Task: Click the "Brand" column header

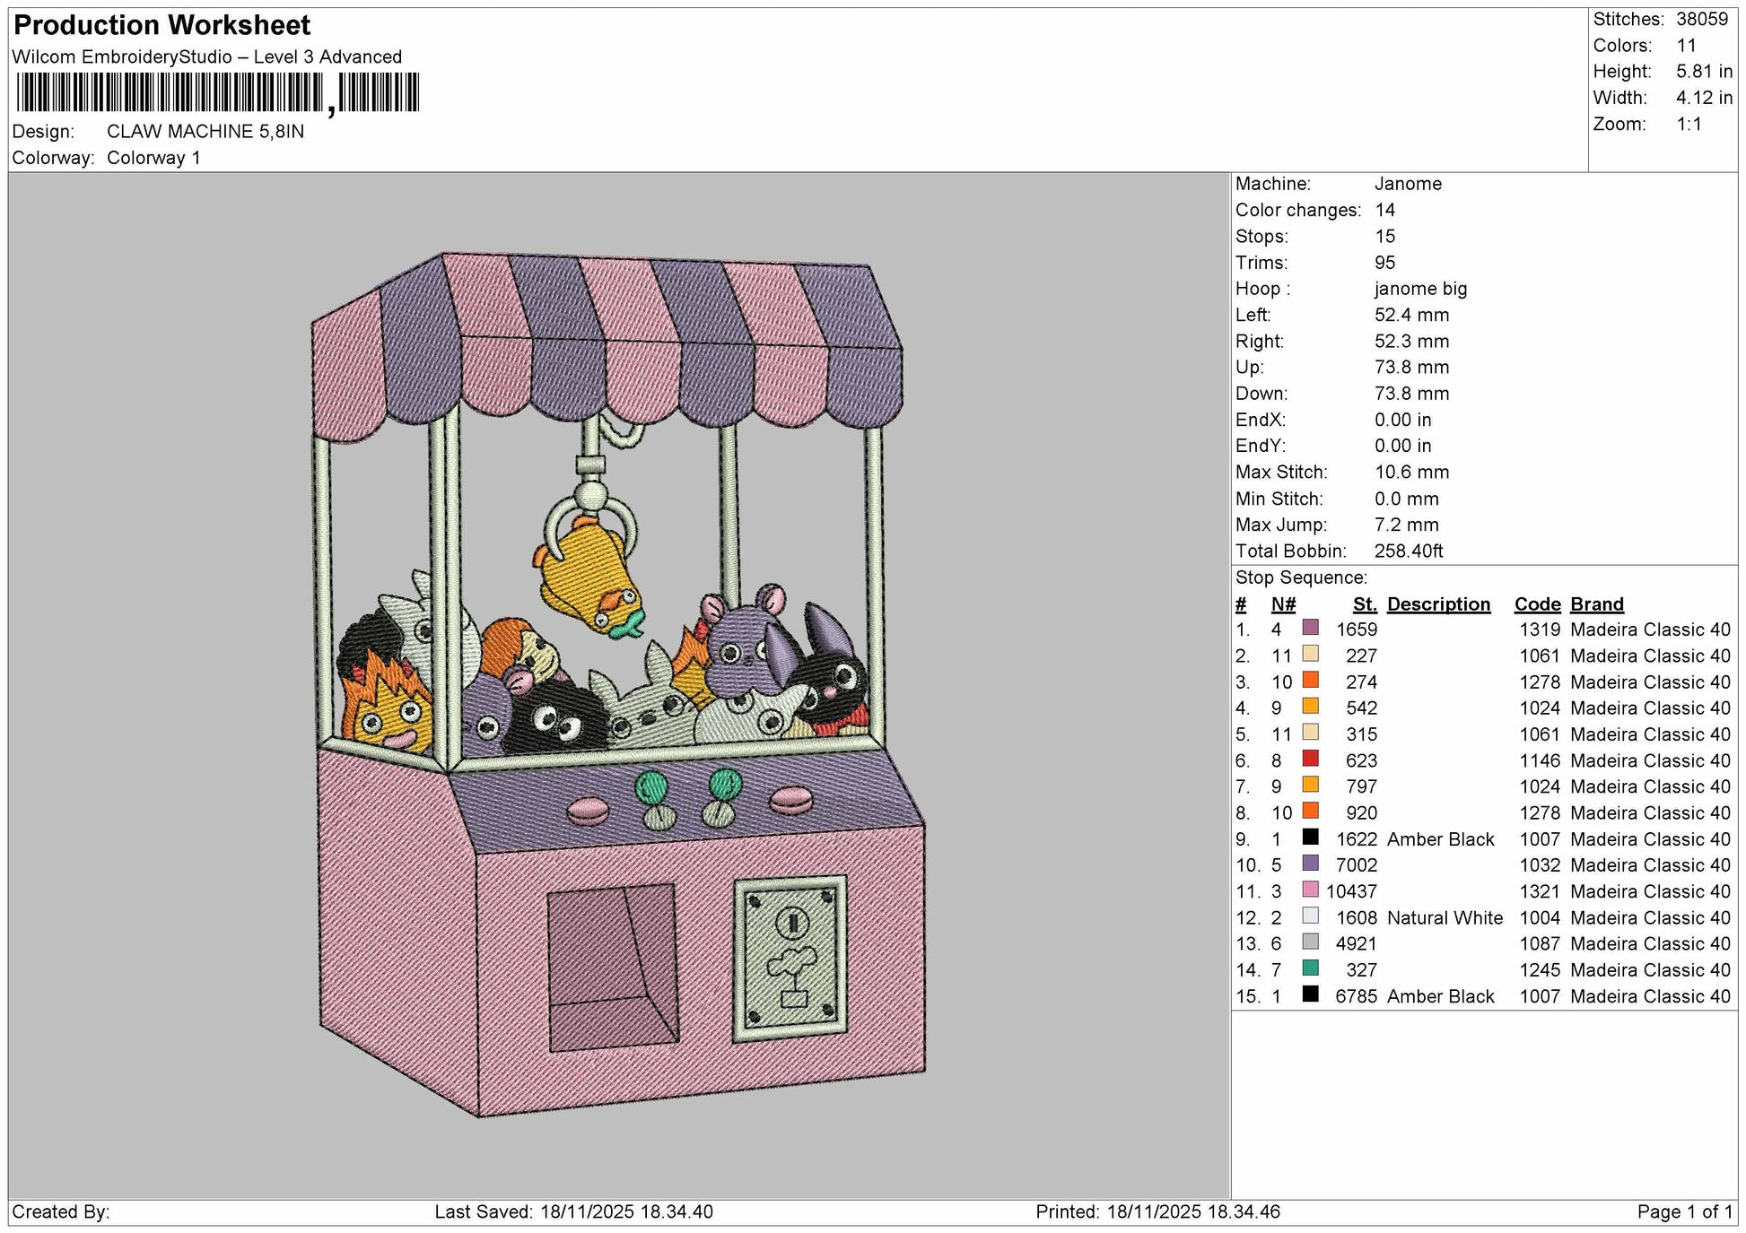Action: point(1597,604)
